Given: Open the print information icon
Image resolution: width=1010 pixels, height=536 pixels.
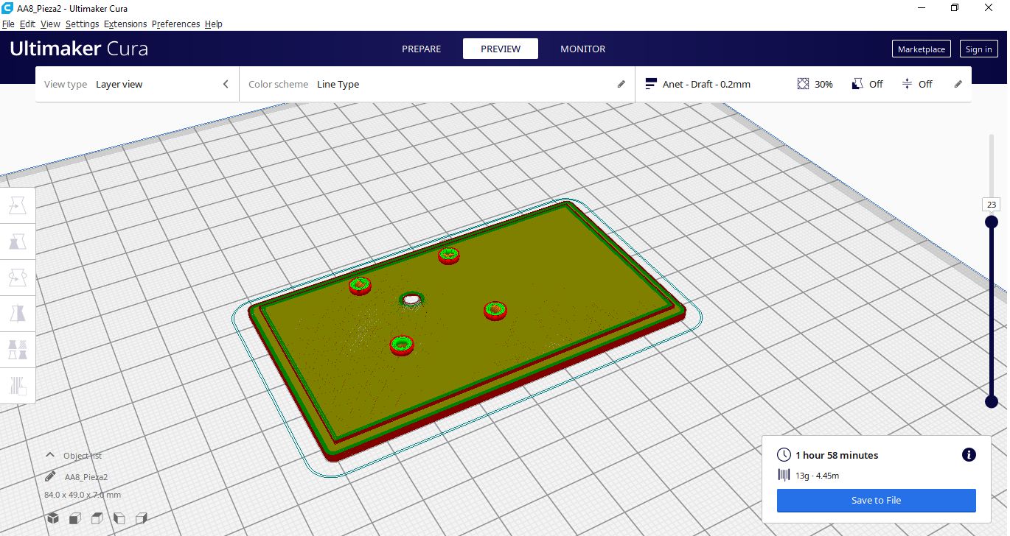Looking at the screenshot, I should tap(969, 455).
